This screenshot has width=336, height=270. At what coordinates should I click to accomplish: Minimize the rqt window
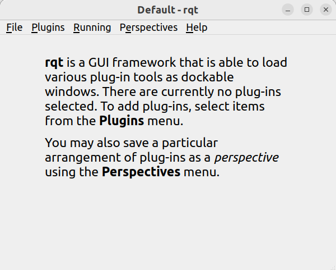coord(288,10)
